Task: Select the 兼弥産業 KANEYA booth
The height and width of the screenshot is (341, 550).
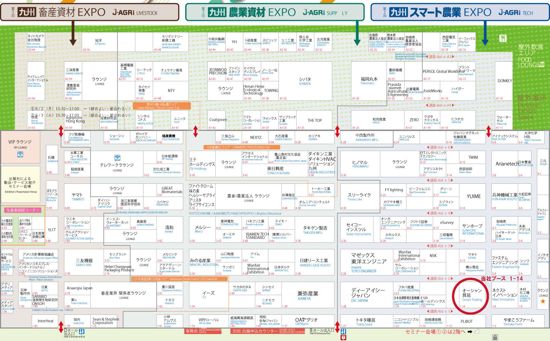Action: [308, 295]
